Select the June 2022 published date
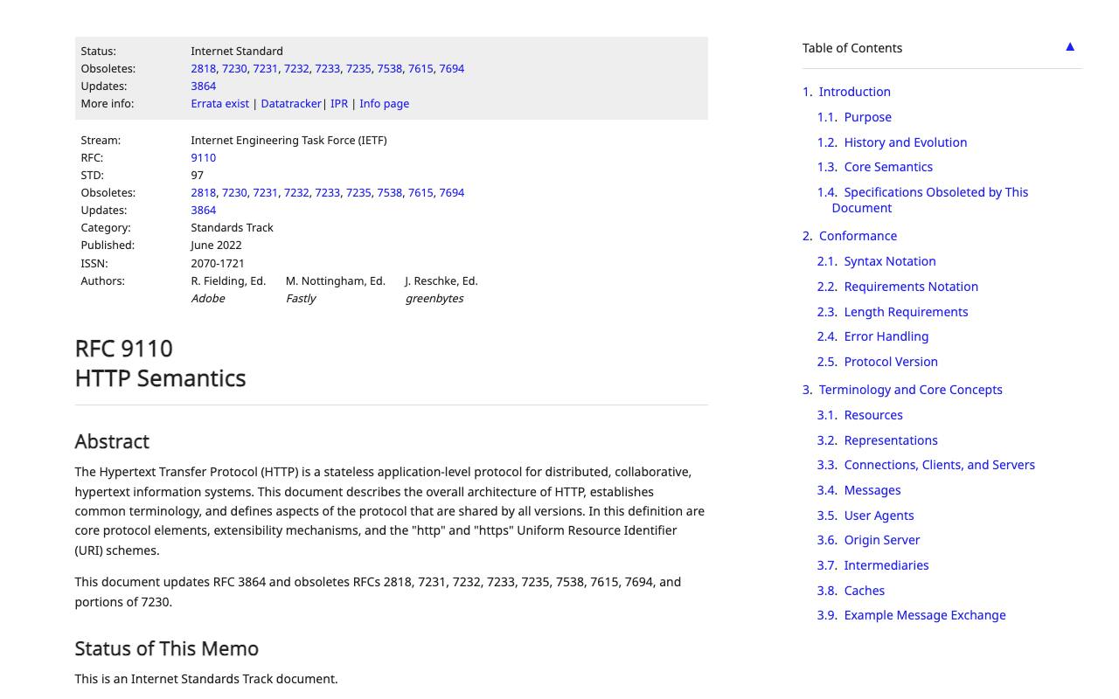This screenshot has height=699, width=1119. (x=216, y=245)
